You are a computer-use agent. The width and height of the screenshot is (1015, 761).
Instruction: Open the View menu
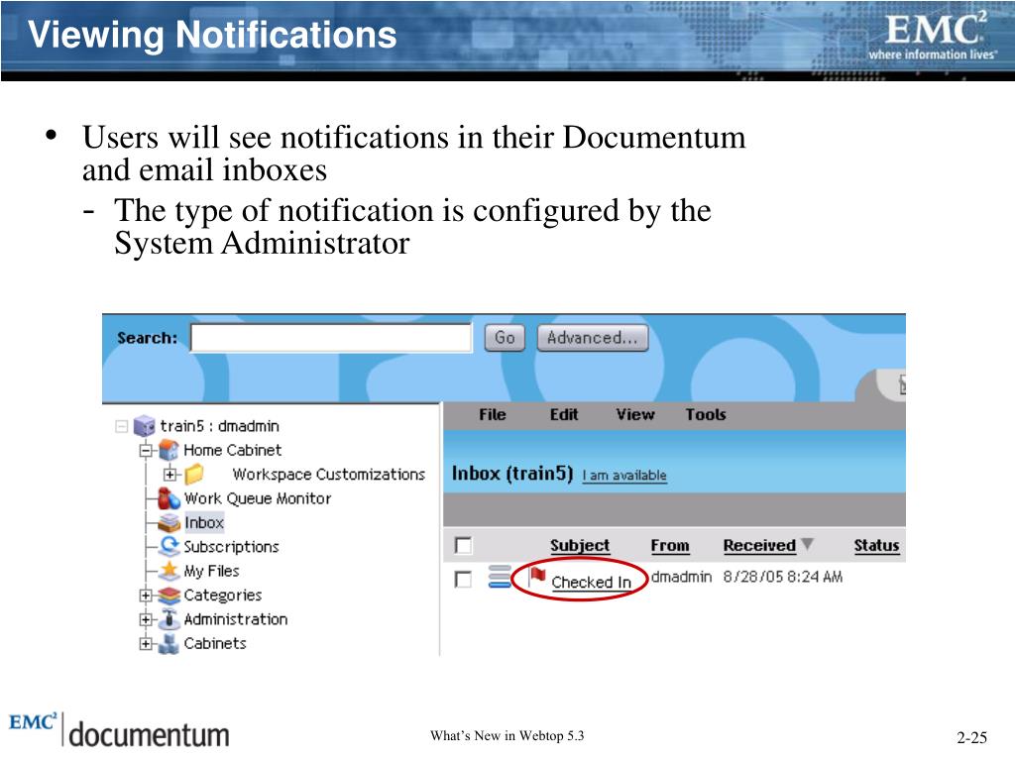click(x=635, y=415)
